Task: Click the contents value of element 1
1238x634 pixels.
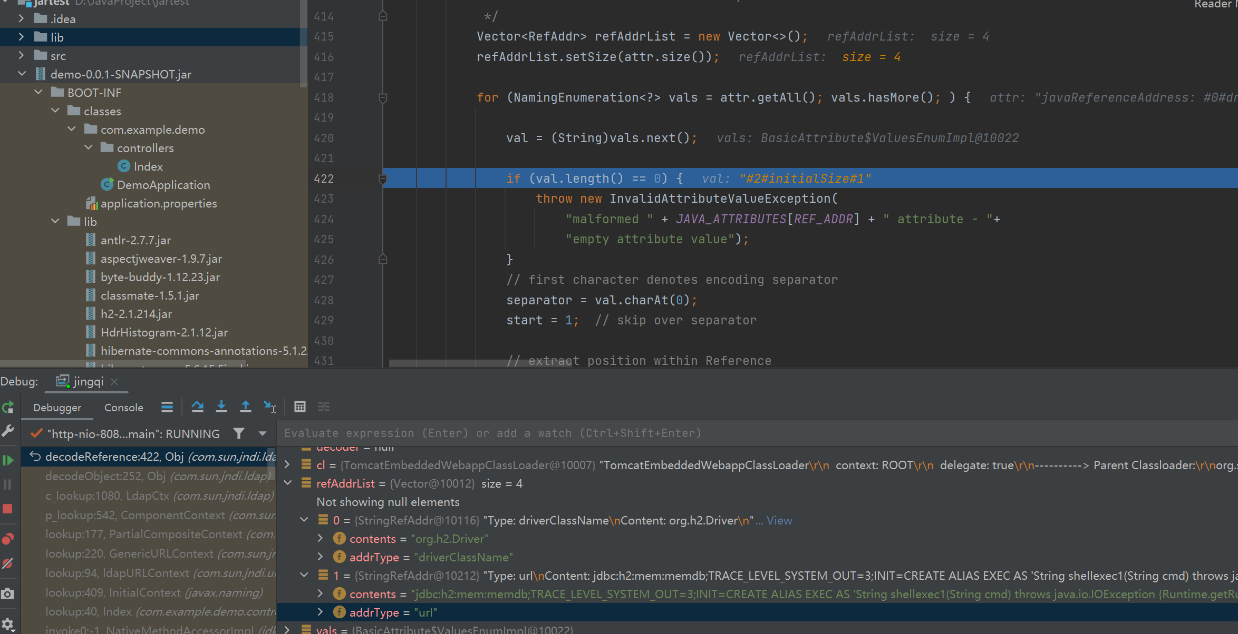Action: pos(824,594)
